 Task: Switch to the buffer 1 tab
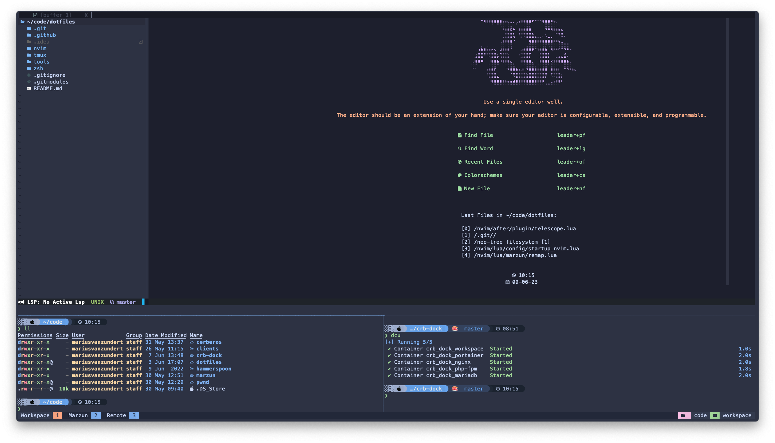pos(57,15)
